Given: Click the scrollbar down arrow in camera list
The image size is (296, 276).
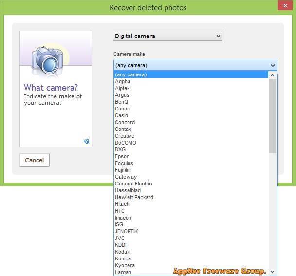Looking at the screenshot, I should click(272, 272).
